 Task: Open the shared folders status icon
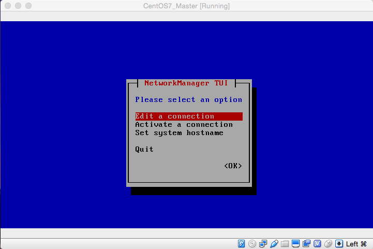[285, 243]
